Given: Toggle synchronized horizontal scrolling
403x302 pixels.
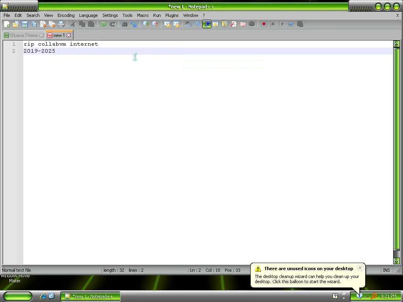Looking at the screenshot, I should [176, 24].
